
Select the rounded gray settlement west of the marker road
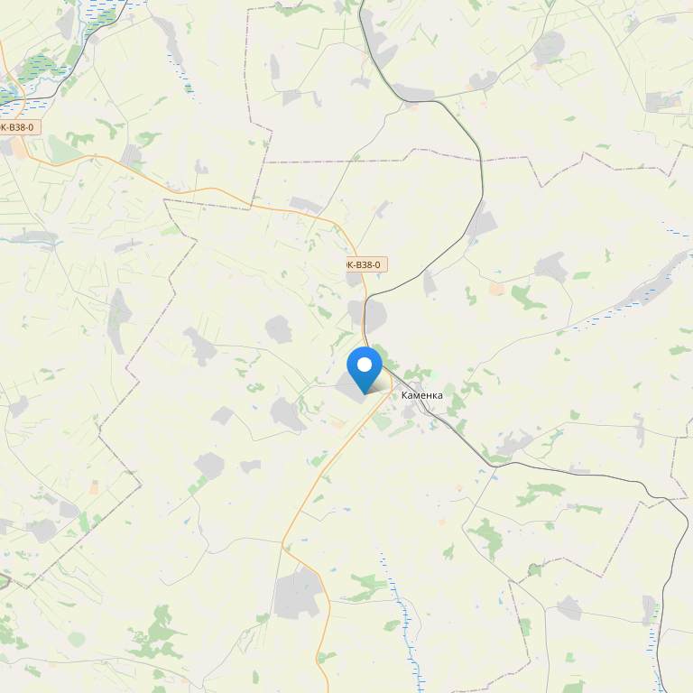tap(279, 329)
